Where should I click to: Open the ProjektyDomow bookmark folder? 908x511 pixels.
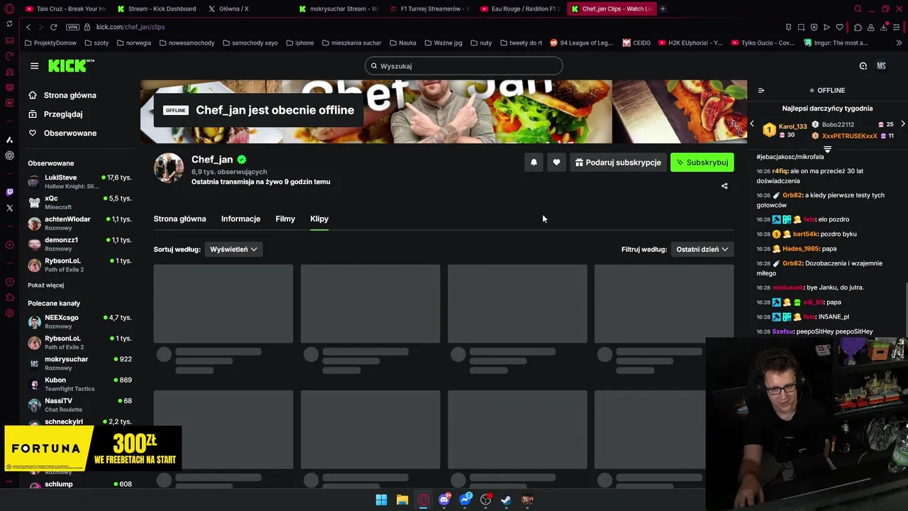[x=50, y=43]
